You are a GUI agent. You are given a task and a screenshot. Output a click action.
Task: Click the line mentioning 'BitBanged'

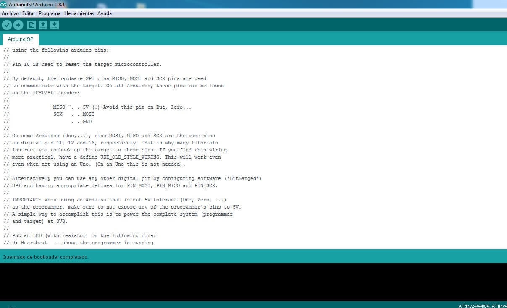pos(133,178)
